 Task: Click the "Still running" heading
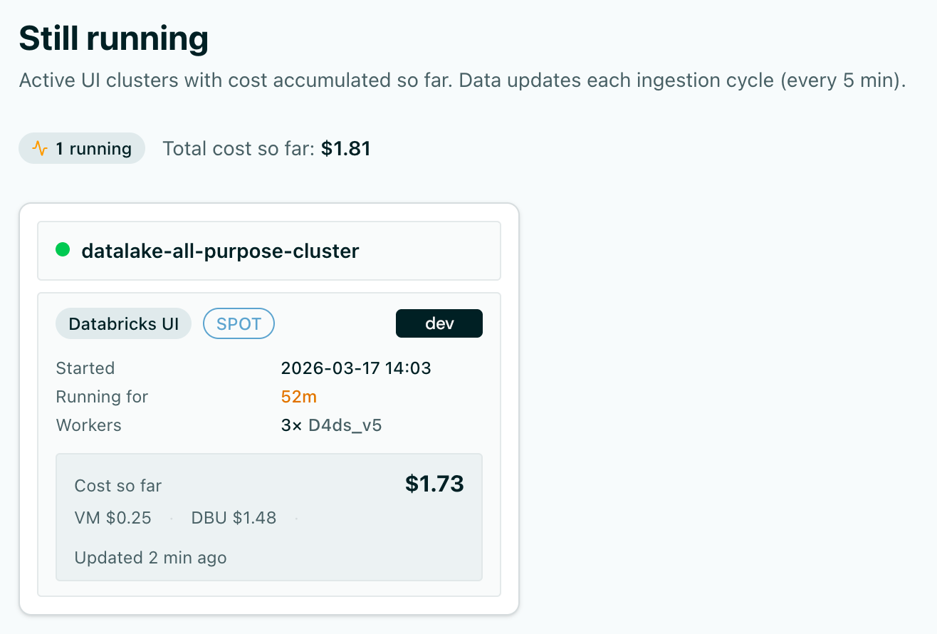pos(114,38)
